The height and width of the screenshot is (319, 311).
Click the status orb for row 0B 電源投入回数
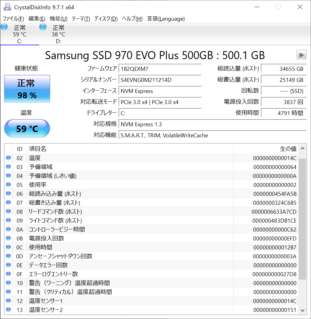click(x=8, y=238)
